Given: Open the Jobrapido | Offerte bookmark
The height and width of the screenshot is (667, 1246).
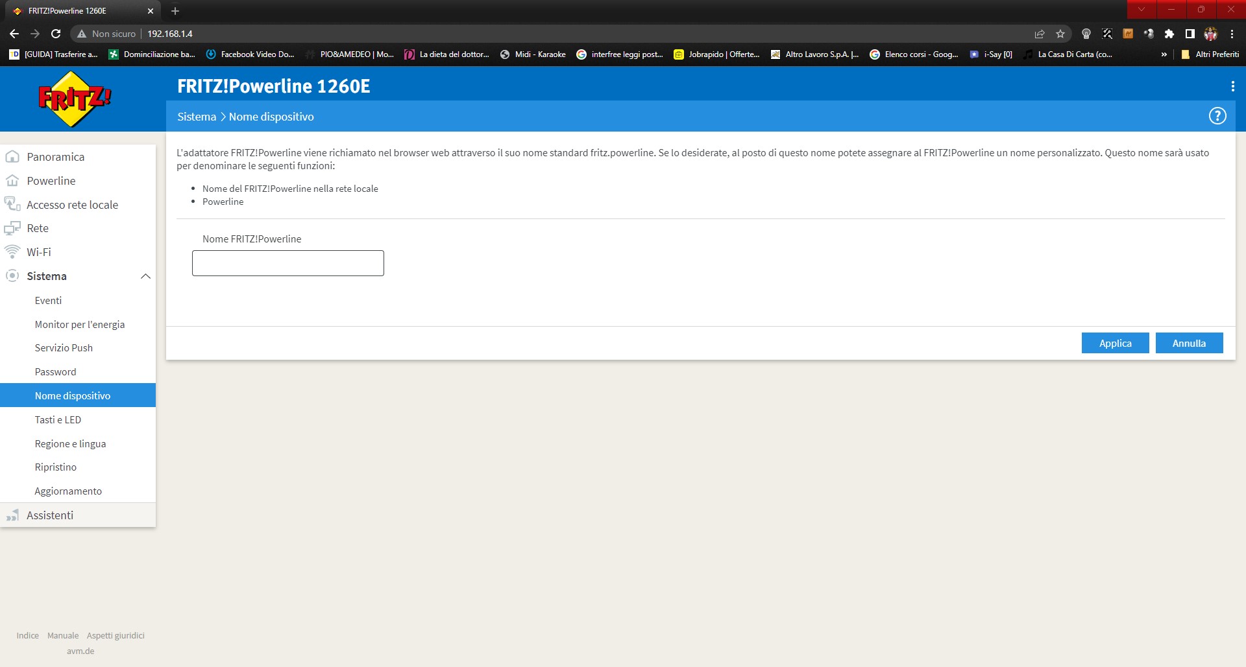Looking at the screenshot, I should coord(716,54).
